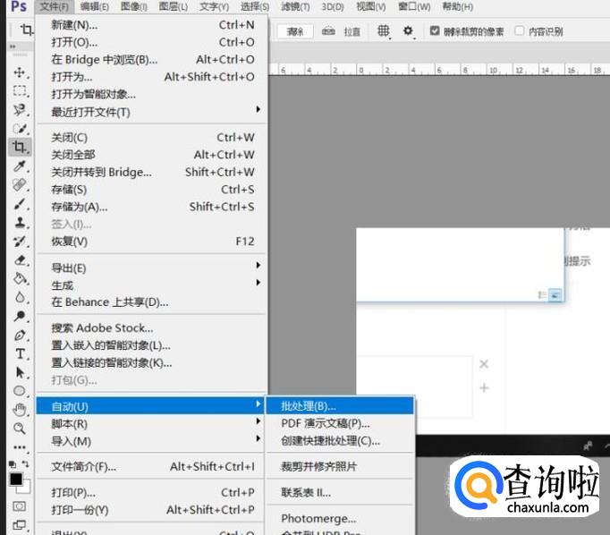This screenshot has height=535, width=610.
Task: Click the Quick Mask mode icon
Action: [x=19, y=505]
